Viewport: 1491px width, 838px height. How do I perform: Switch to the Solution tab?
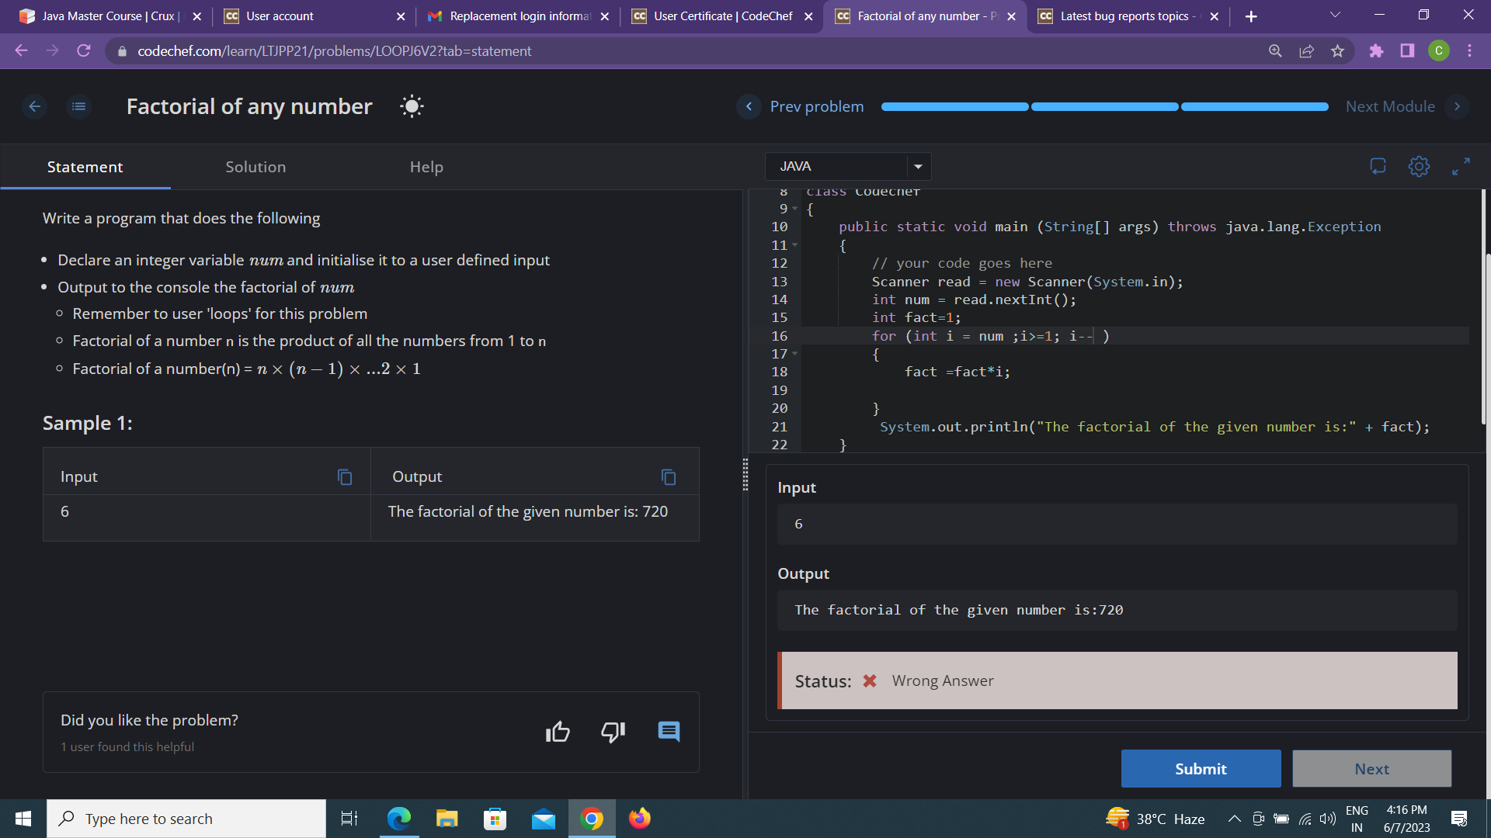(255, 167)
